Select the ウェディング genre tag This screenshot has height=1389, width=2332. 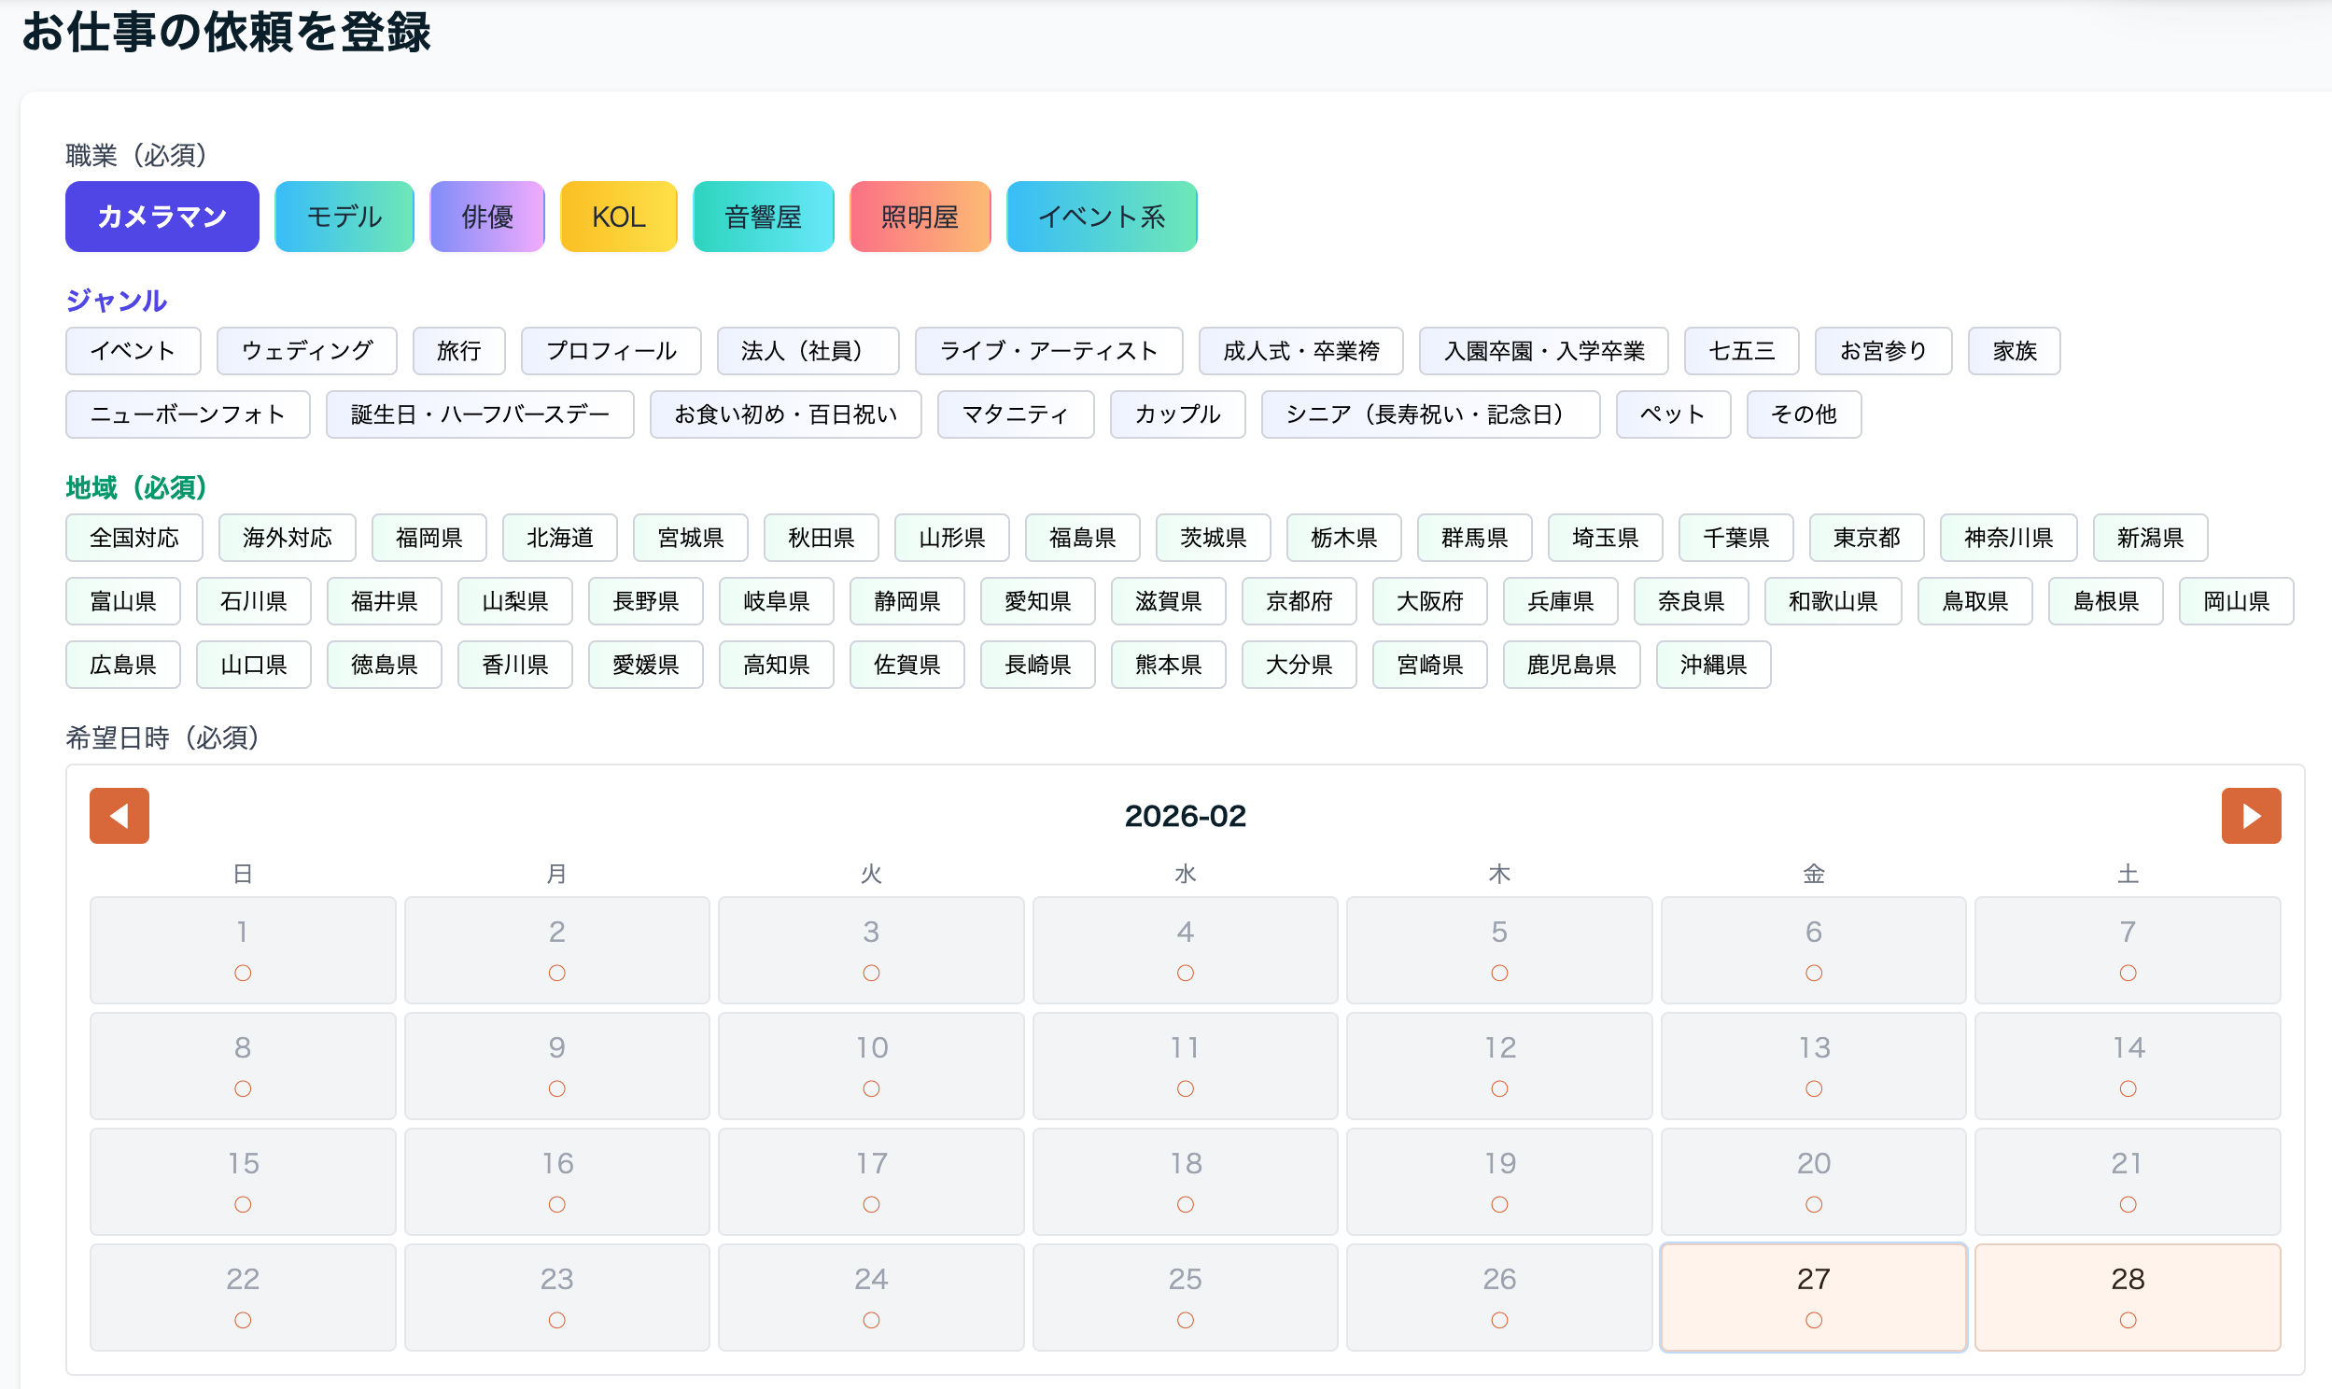point(307,350)
